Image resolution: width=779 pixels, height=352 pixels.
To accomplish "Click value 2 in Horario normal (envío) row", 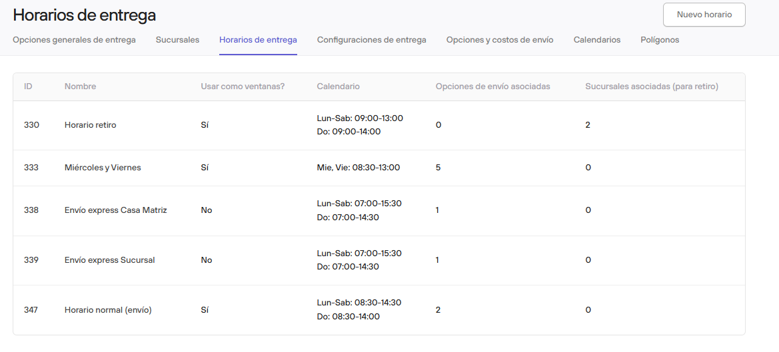I will pyautogui.click(x=438, y=310).
